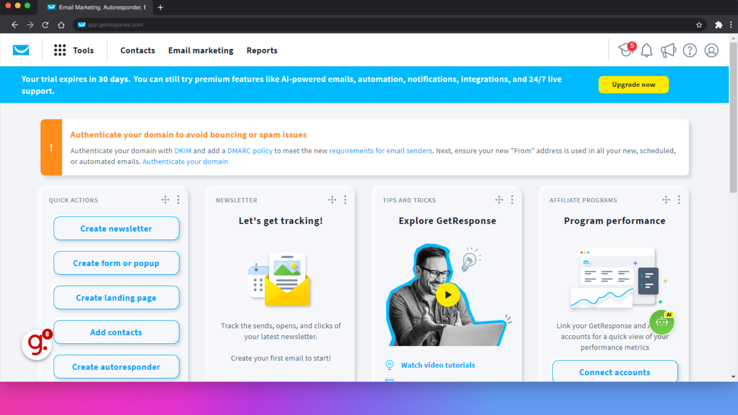Click Authenticate your domain link

pos(185,161)
